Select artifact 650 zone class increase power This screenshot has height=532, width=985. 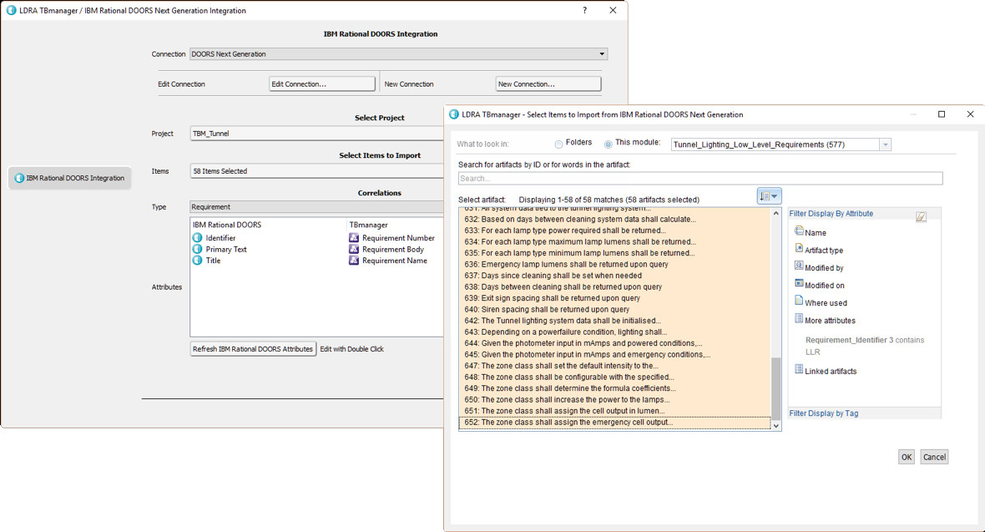click(x=614, y=400)
